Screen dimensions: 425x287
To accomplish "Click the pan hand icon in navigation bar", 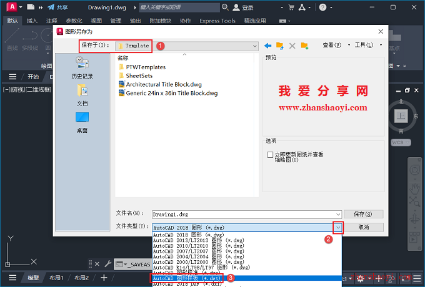I will click(414, 189).
